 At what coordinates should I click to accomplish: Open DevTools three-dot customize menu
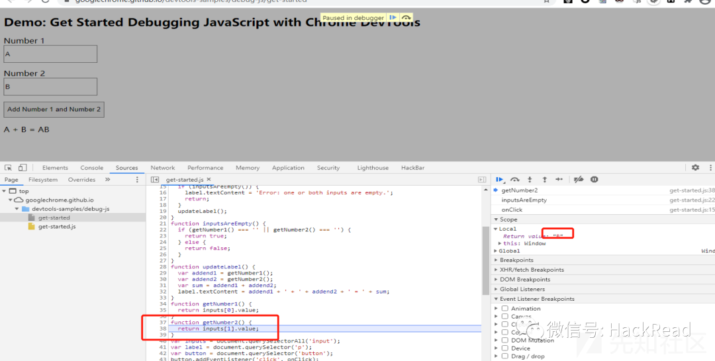pyautogui.click(x=710, y=167)
